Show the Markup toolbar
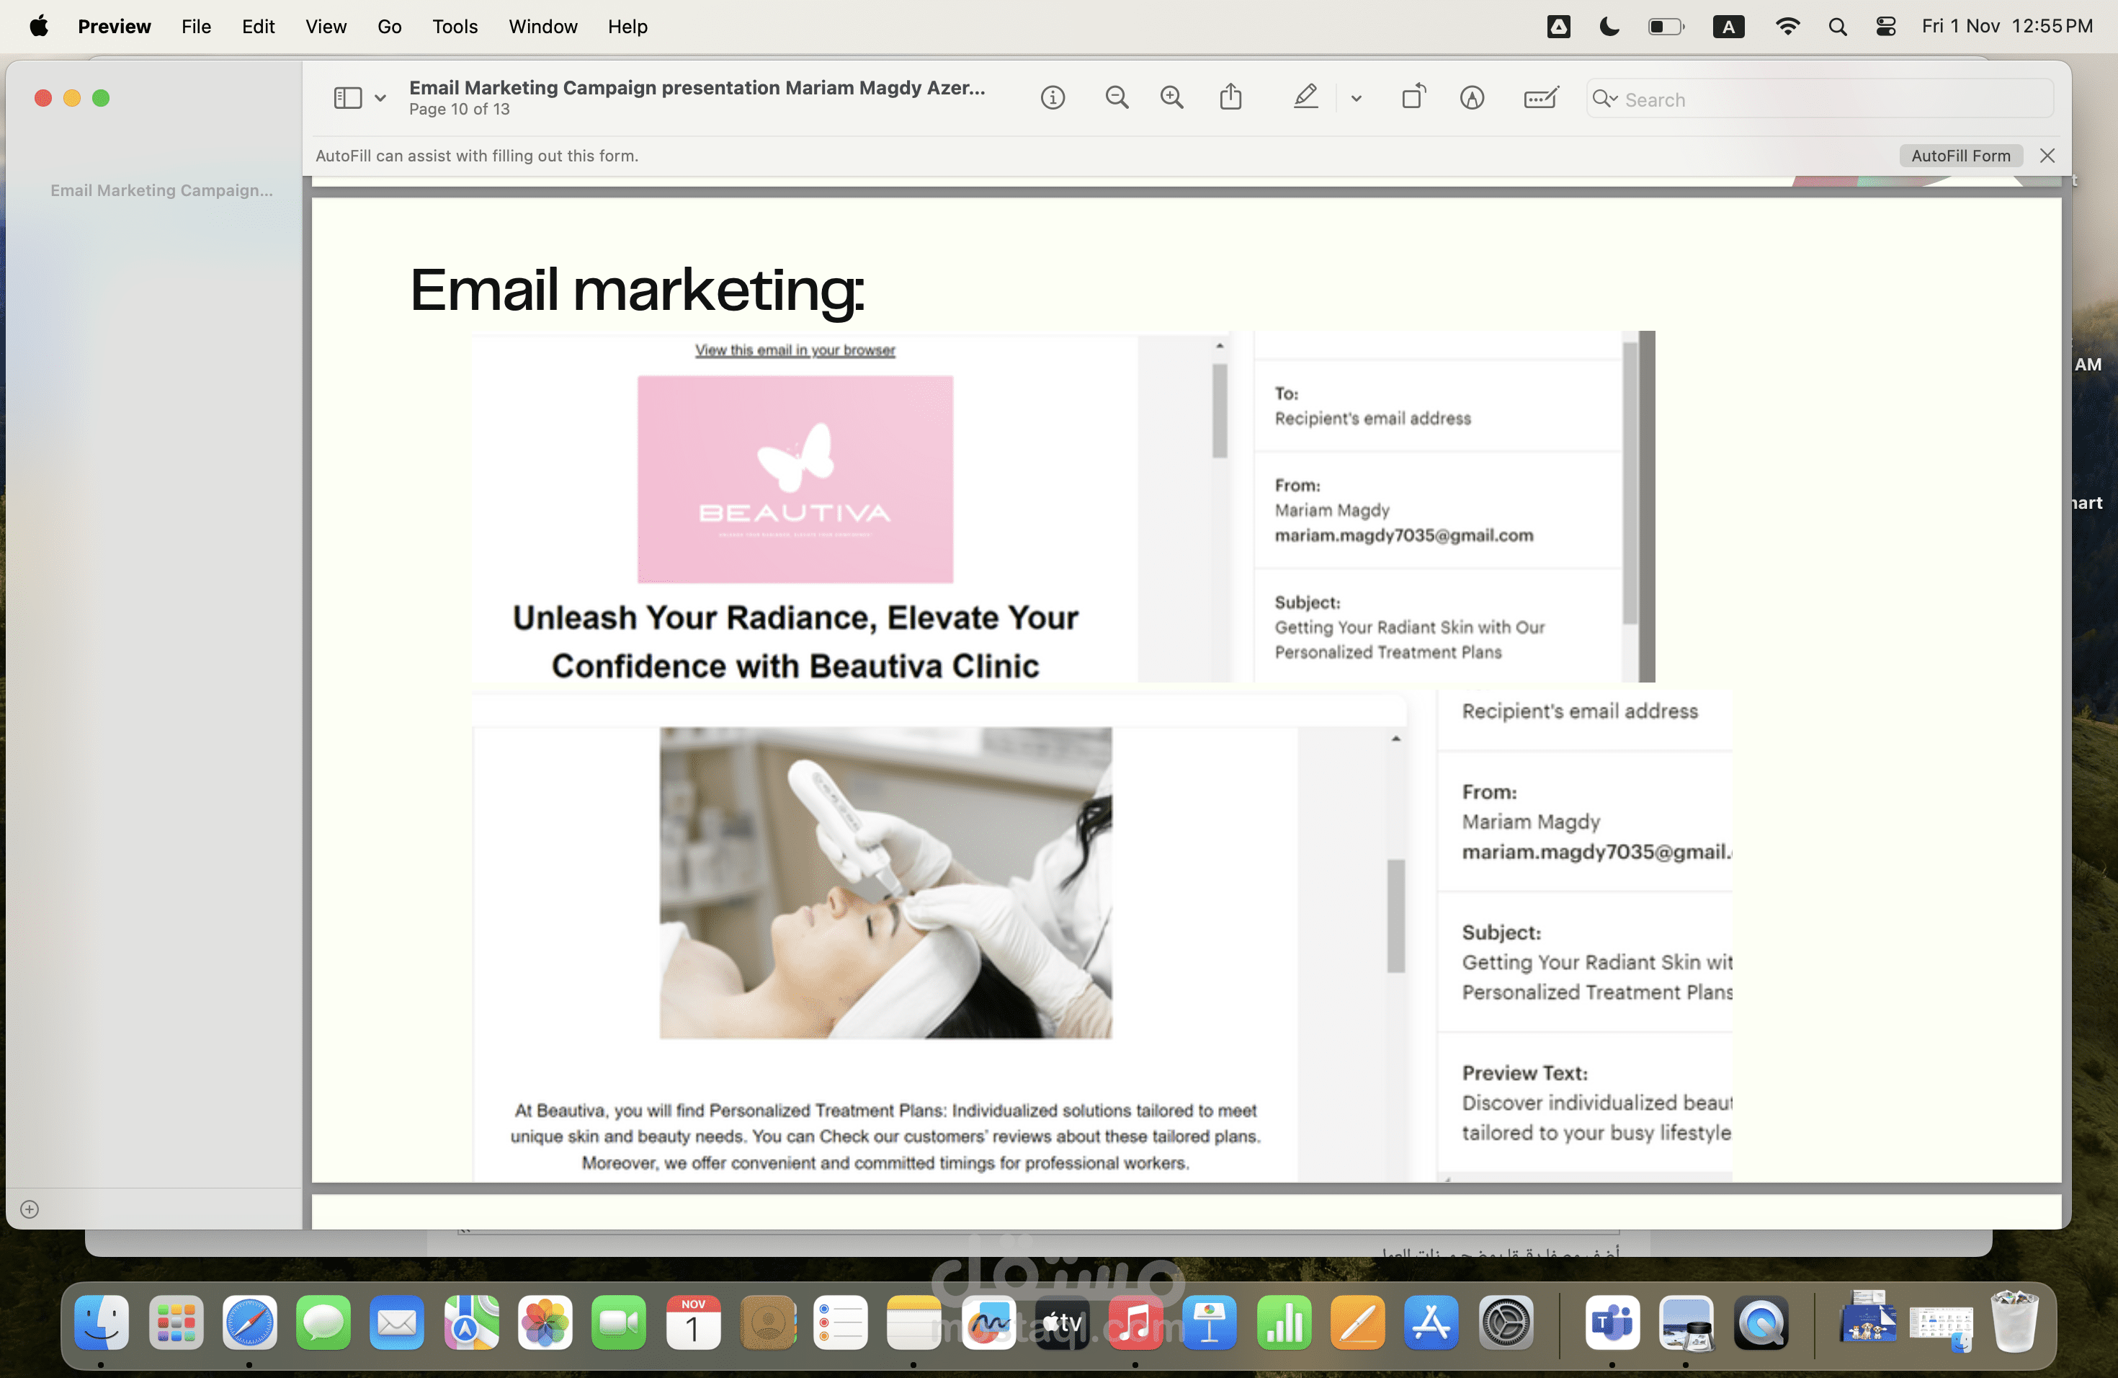The image size is (2118, 1378). 1472,98
